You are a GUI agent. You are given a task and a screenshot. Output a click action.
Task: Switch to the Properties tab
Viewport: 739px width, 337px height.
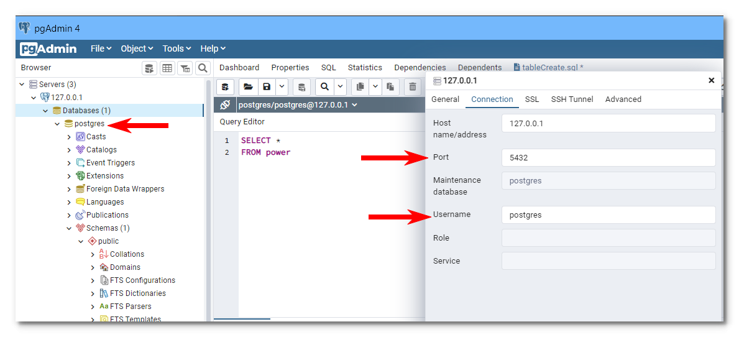tap(290, 67)
